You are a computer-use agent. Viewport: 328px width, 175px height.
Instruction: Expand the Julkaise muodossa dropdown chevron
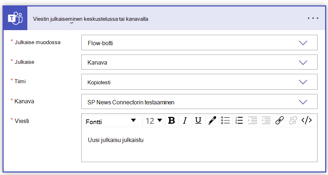coord(303,43)
